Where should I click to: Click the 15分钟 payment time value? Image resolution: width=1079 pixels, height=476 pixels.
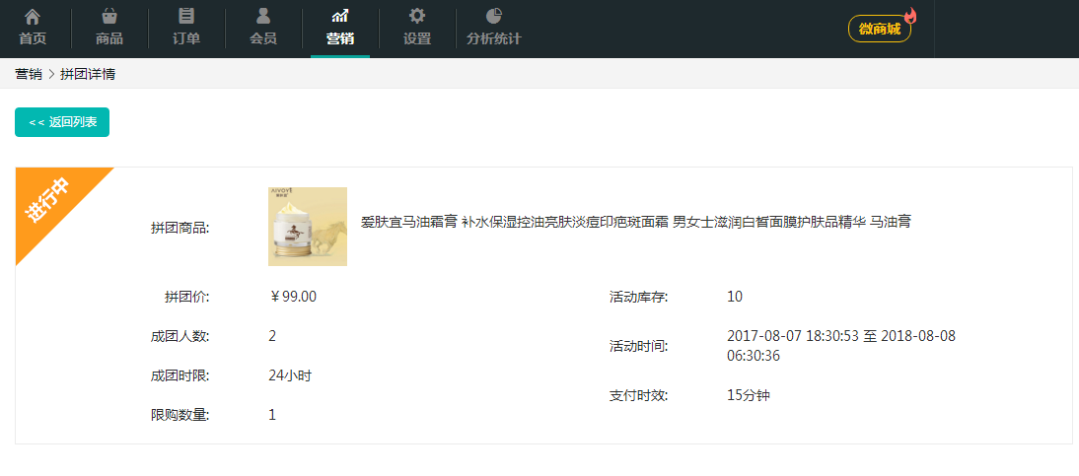tap(748, 395)
